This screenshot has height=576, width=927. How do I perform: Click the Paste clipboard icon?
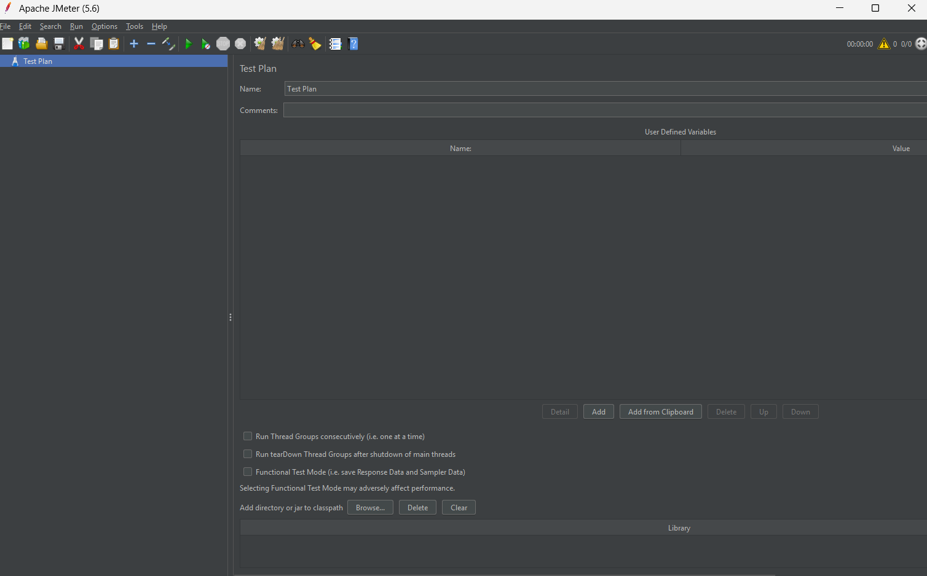pos(114,44)
